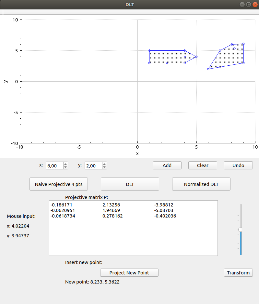The height and width of the screenshot is (304, 259).
Task: Run the Normalized DLT algorithm
Action: pos(201,184)
